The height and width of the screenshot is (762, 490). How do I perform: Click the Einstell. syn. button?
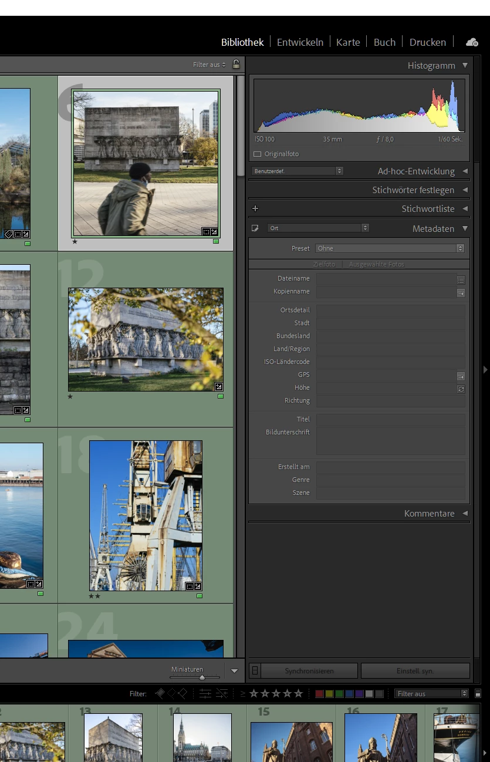(415, 670)
